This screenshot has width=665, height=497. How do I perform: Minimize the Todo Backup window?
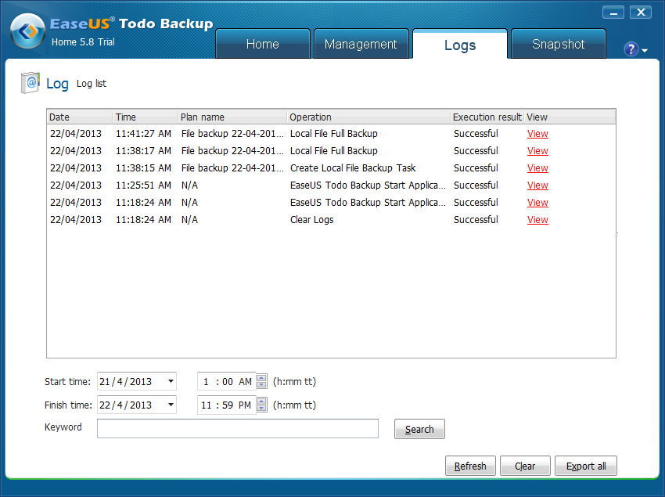[x=613, y=13]
